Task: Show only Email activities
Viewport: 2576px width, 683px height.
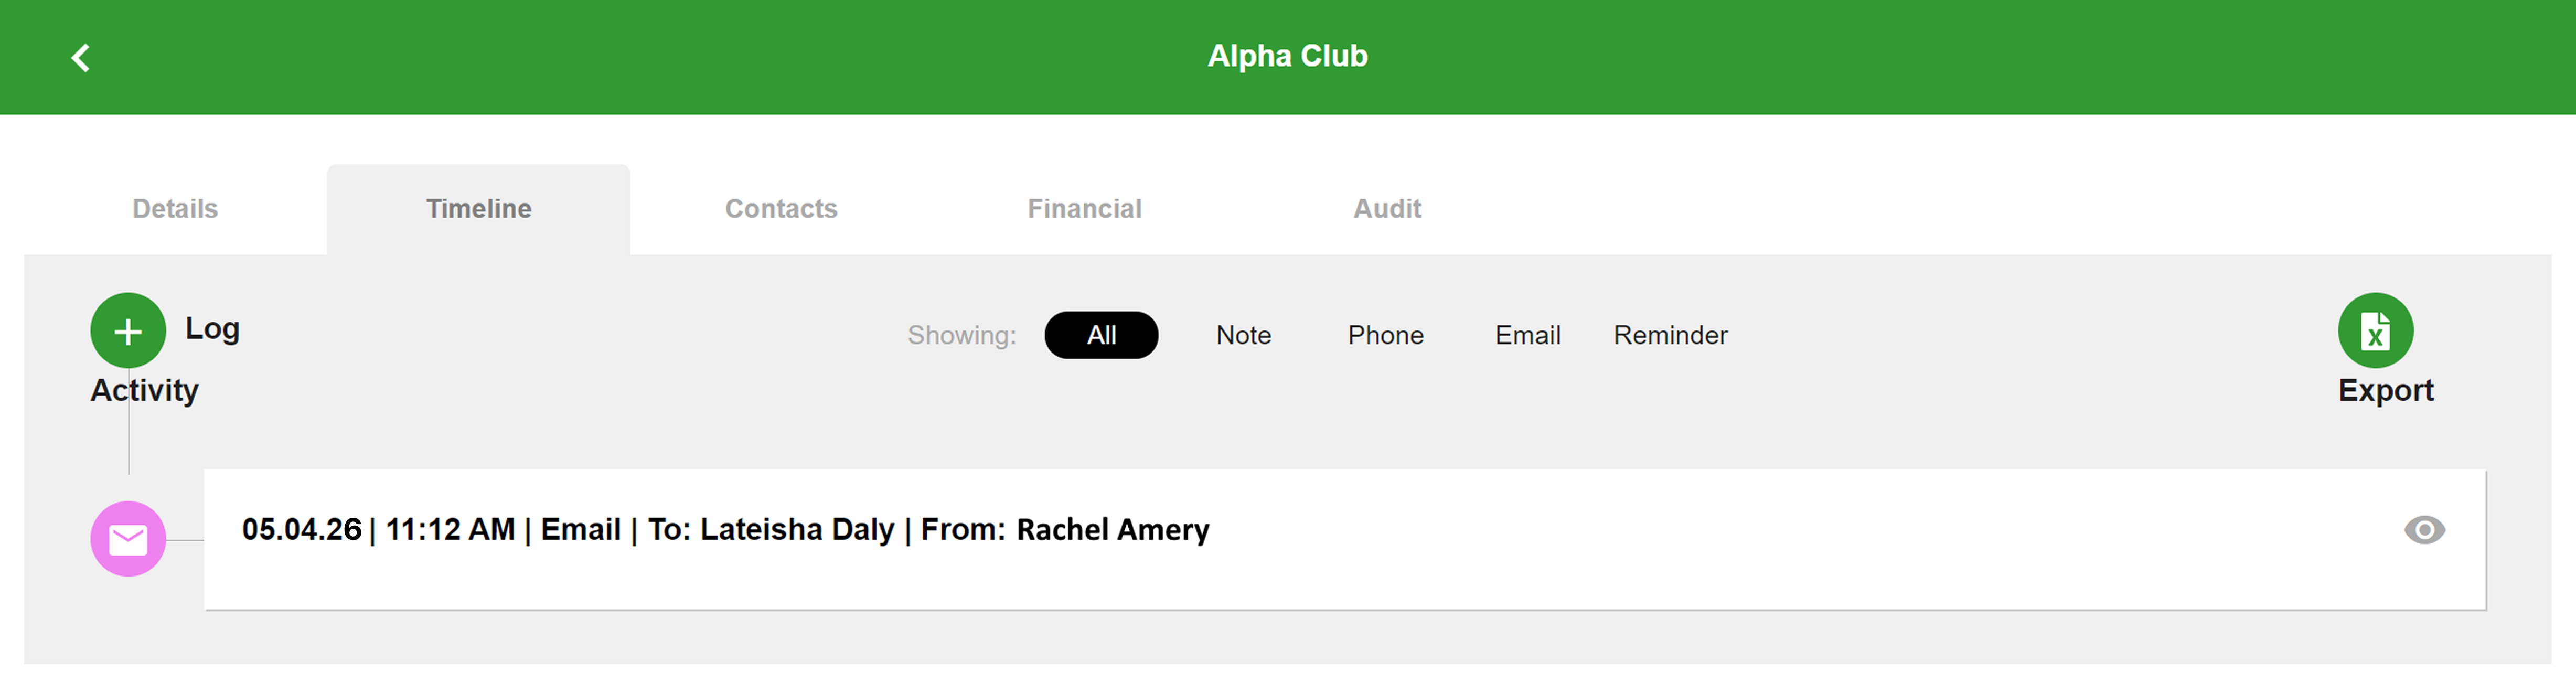Action: tap(1527, 335)
